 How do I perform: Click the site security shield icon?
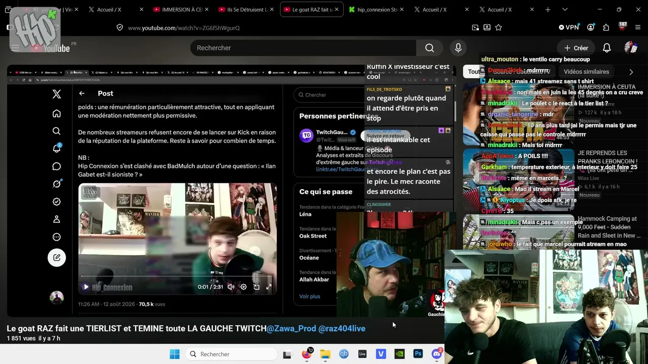coord(119,27)
